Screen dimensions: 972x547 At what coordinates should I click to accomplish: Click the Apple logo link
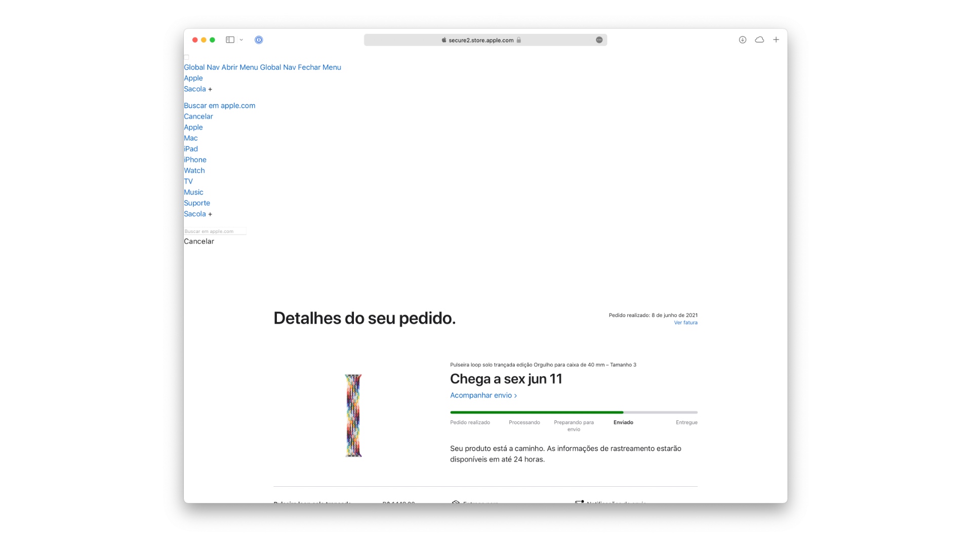pyautogui.click(x=192, y=78)
